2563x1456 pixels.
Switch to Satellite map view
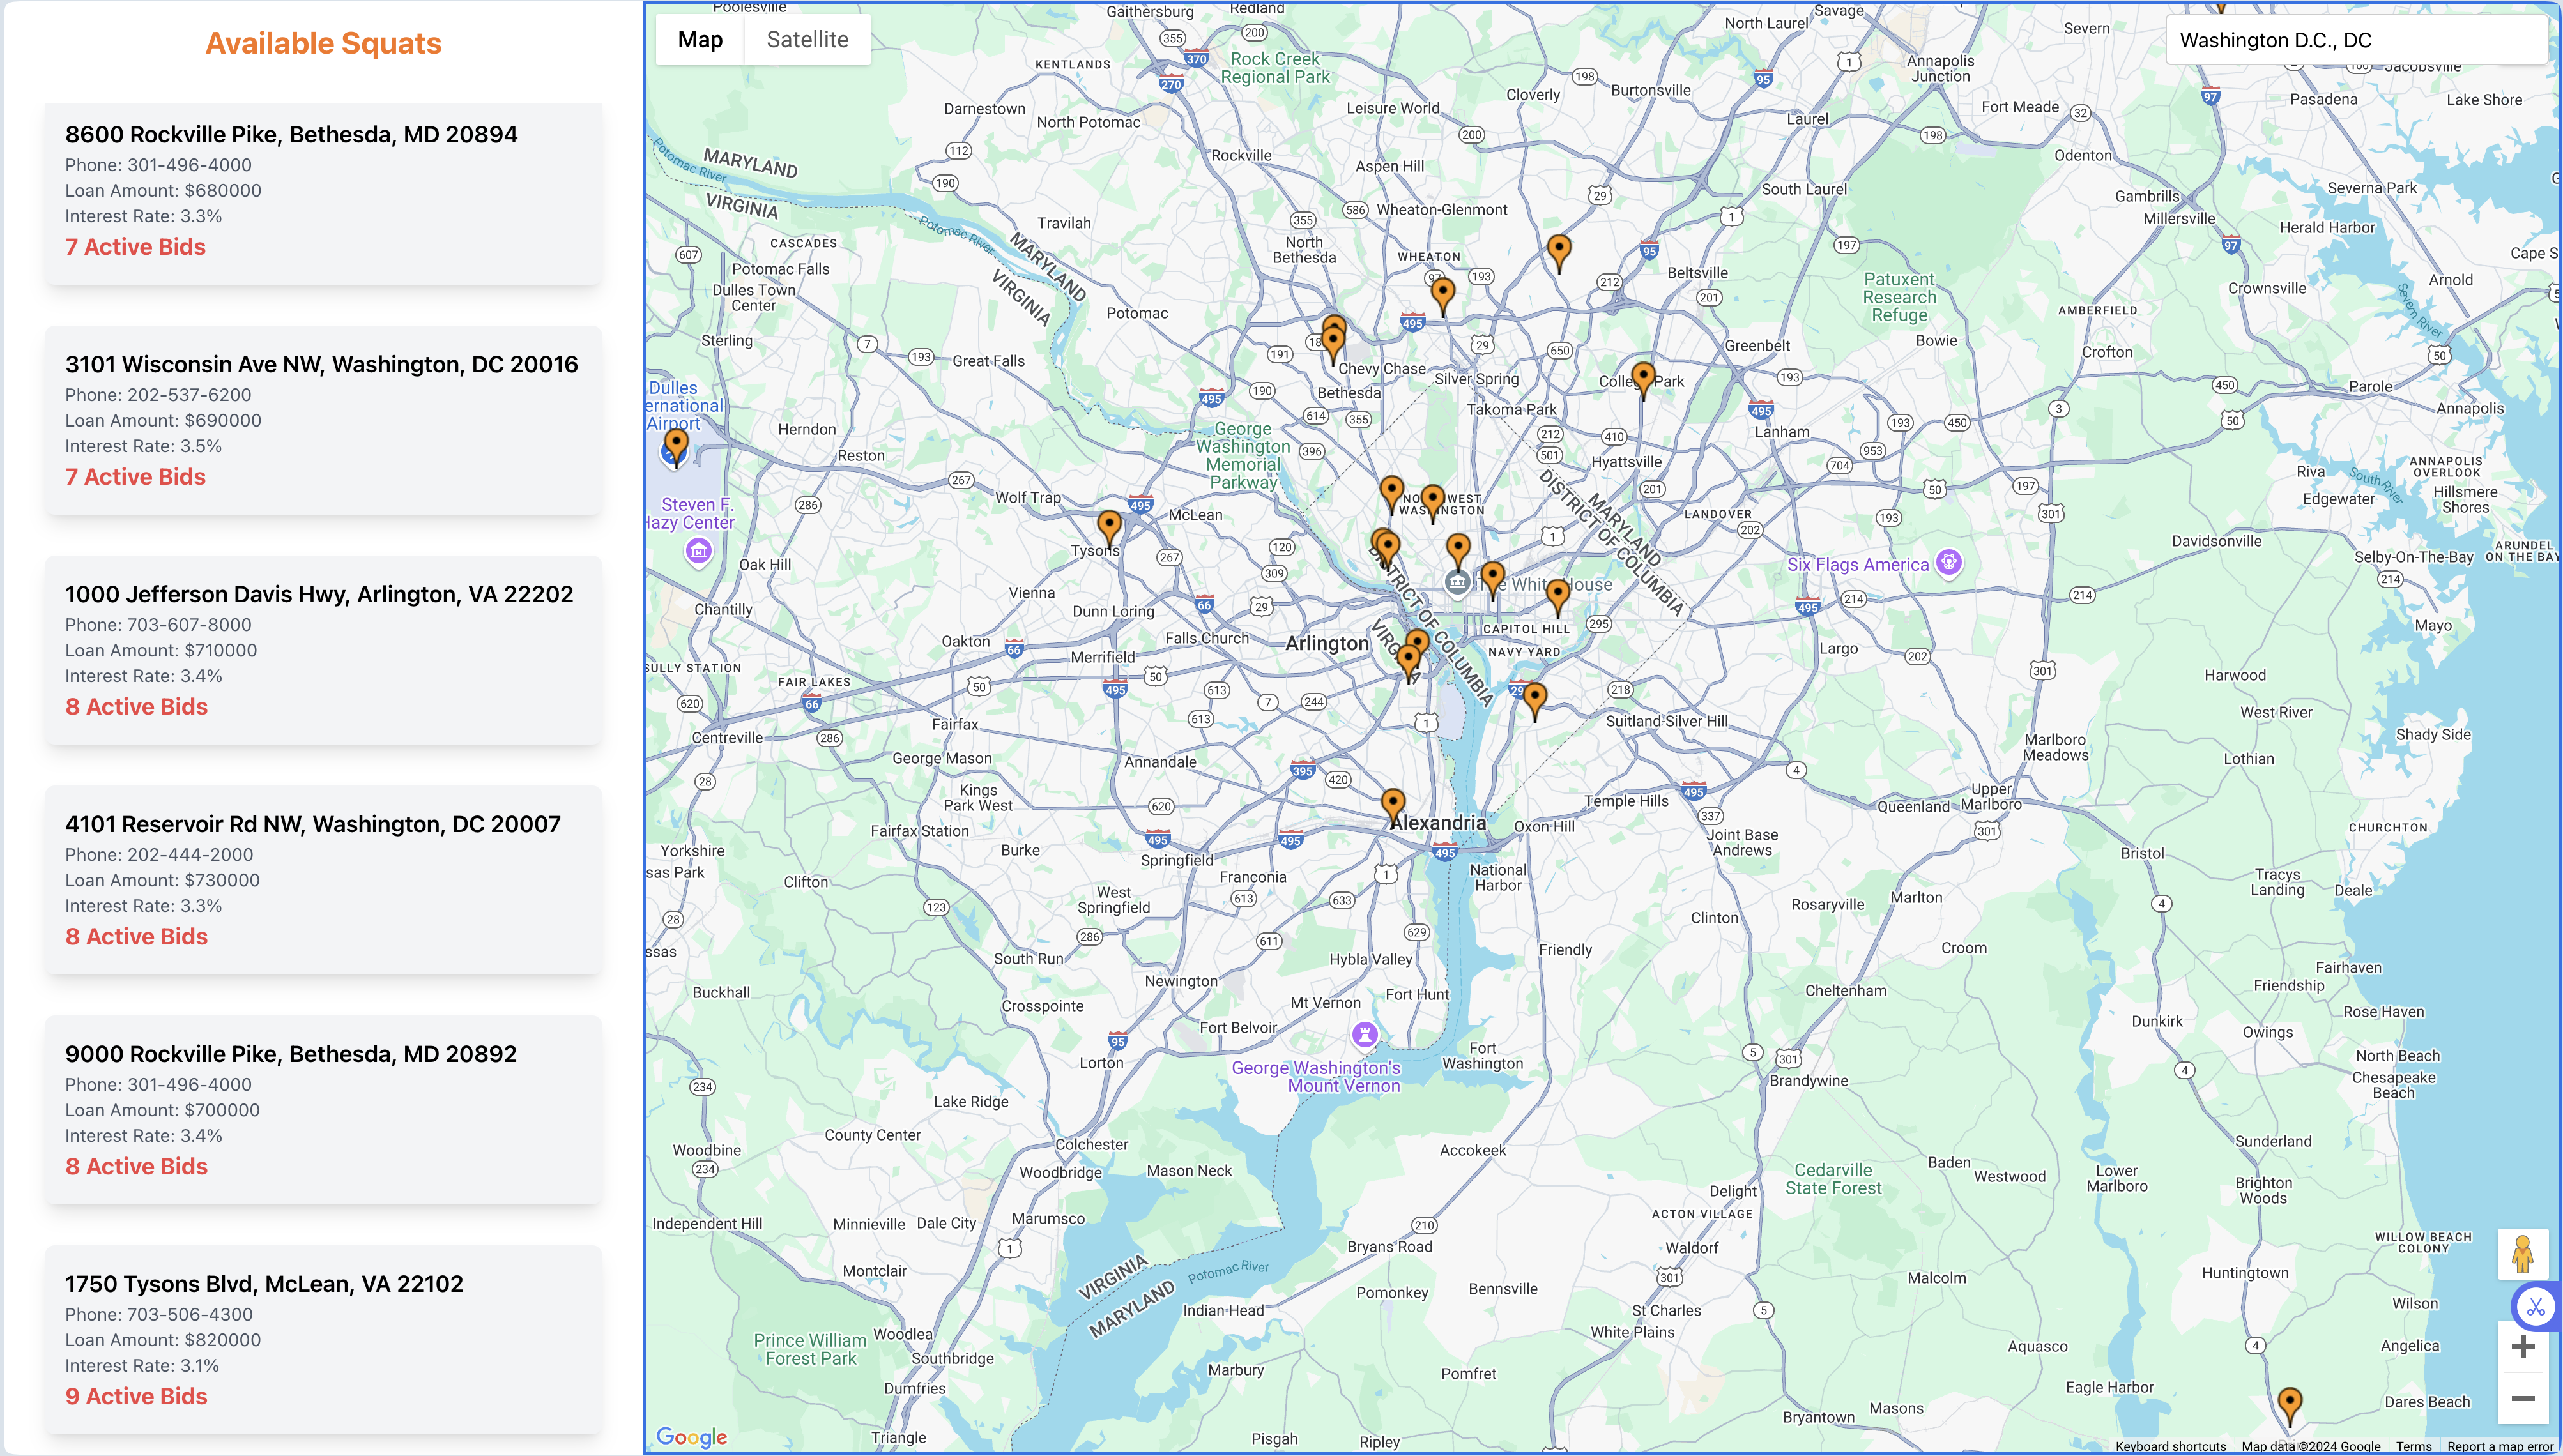coord(807,40)
